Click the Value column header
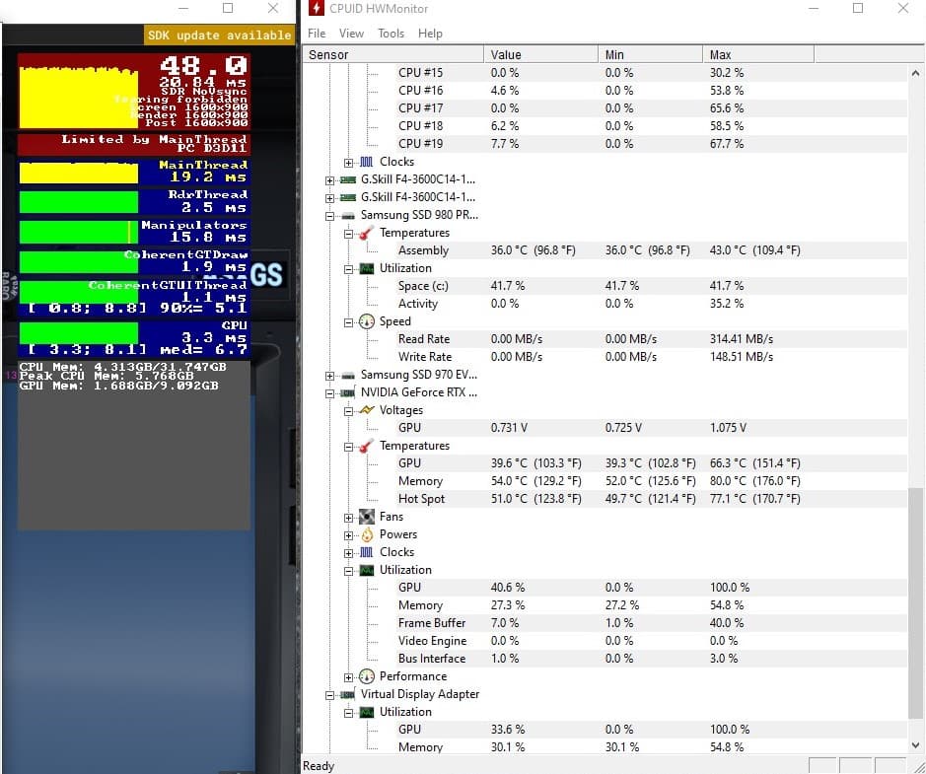This screenshot has height=774, width=926. point(541,55)
